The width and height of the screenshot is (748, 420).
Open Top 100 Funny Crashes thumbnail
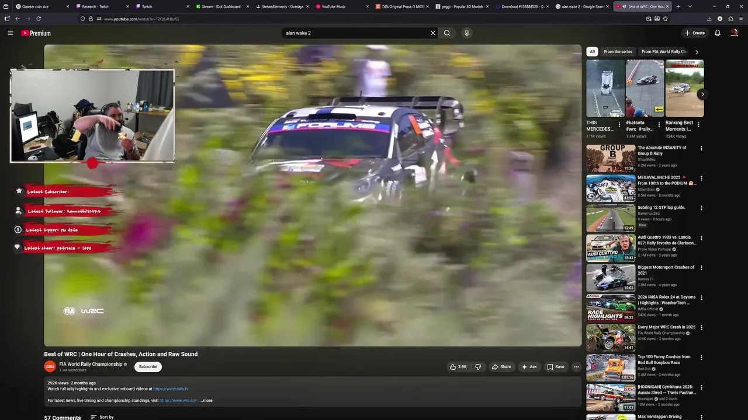611,367
